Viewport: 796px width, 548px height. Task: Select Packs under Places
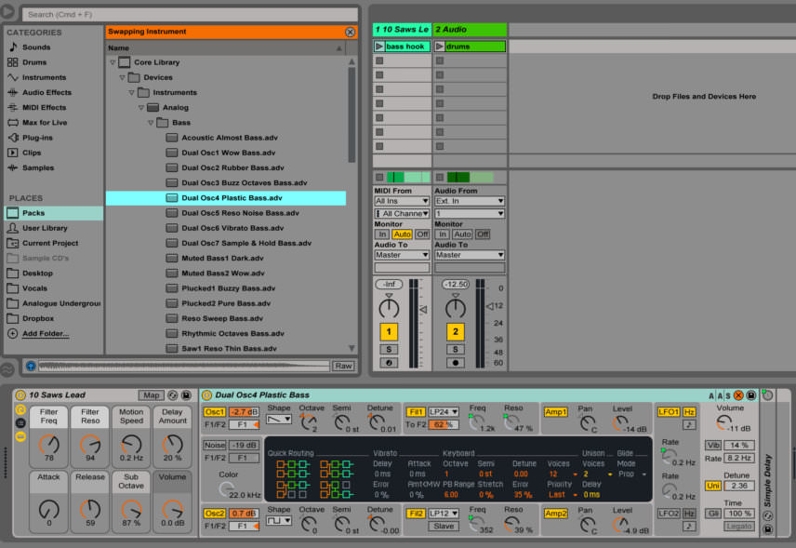pos(54,213)
